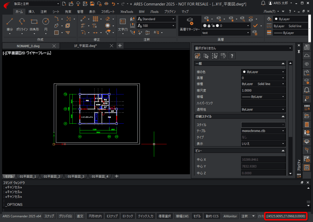Toggle 直交 ortho mode
This screenshot has width=313, height=222.
tap(80, 216)
